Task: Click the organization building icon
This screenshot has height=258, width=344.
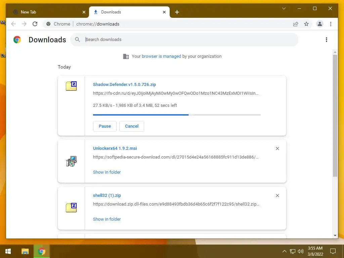Action: pyautogui.click(x=126, y=56)
